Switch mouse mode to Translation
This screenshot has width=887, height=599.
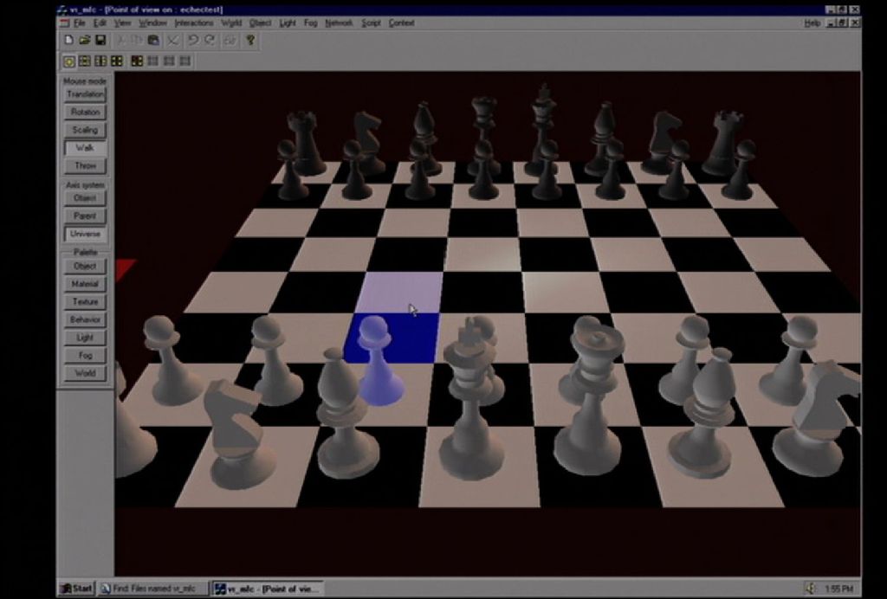point(85,94)
